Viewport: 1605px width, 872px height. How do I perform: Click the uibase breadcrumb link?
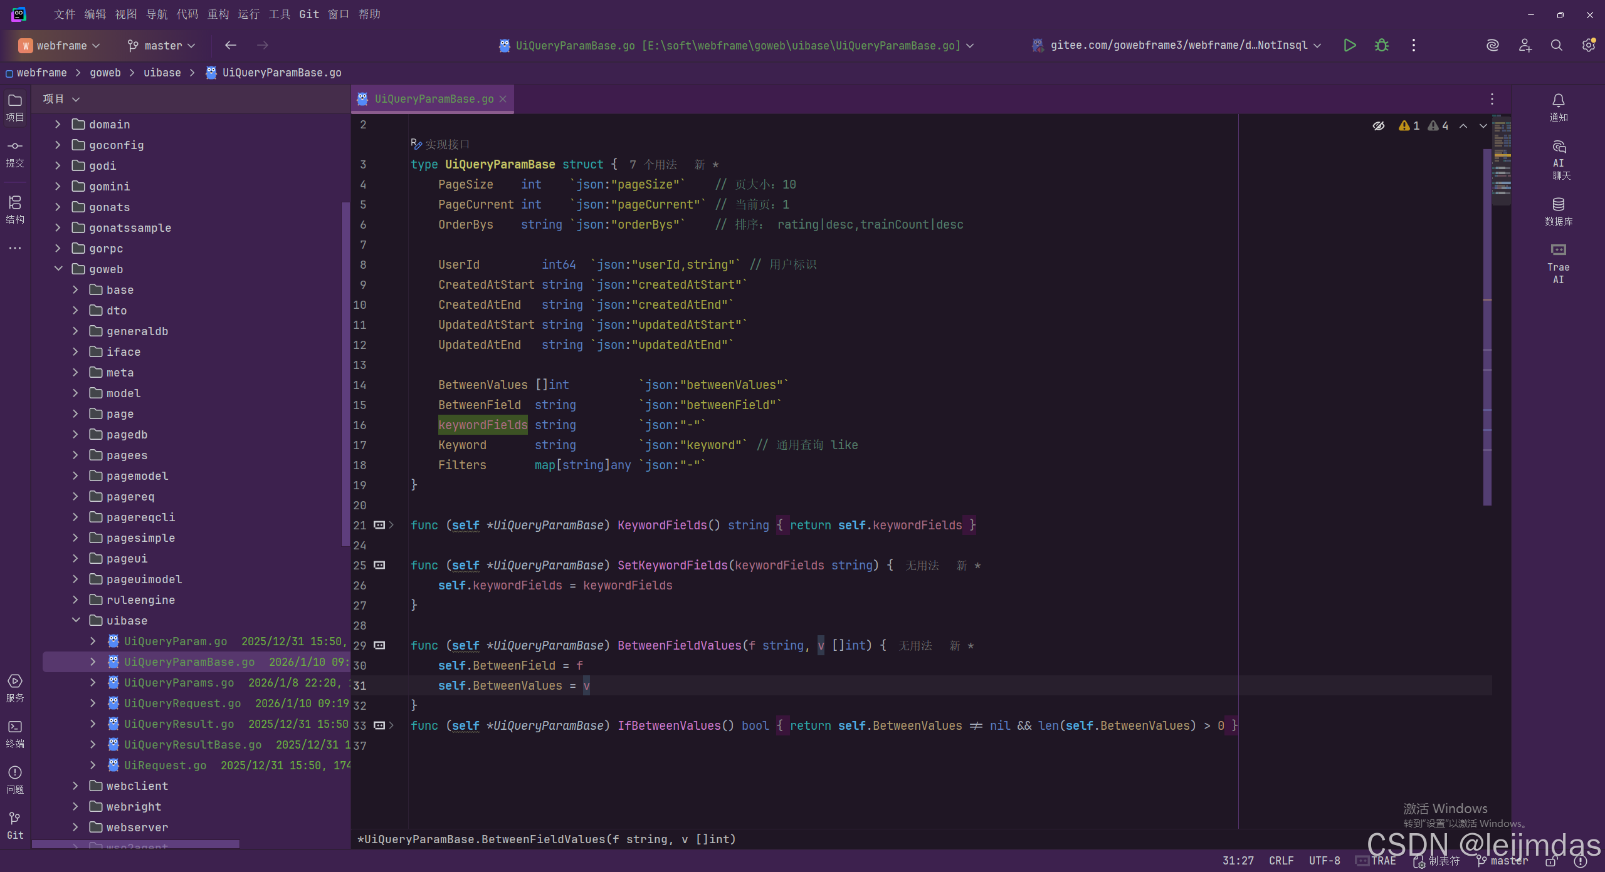point(162,73)
